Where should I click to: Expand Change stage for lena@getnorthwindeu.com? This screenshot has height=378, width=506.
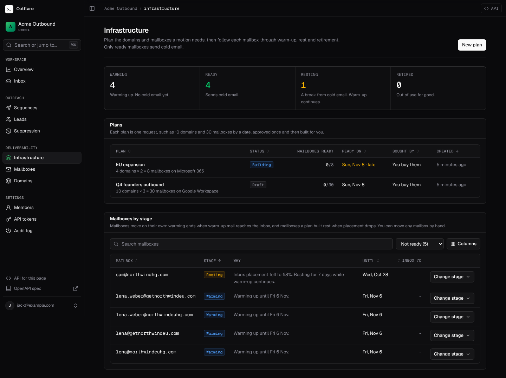[452, 335]
